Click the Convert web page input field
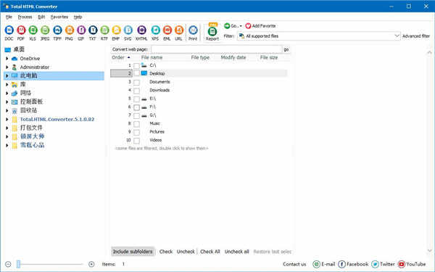 [216, 49]
